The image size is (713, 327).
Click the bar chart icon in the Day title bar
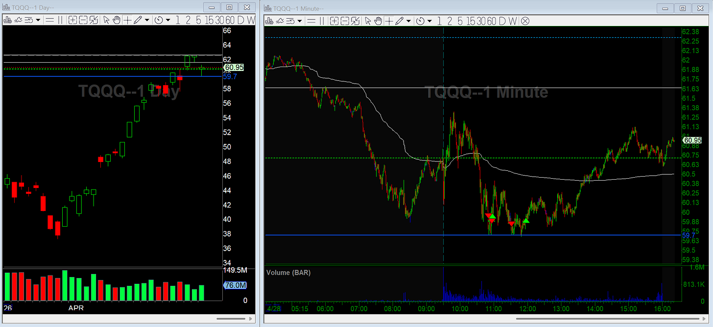(7, 8)
